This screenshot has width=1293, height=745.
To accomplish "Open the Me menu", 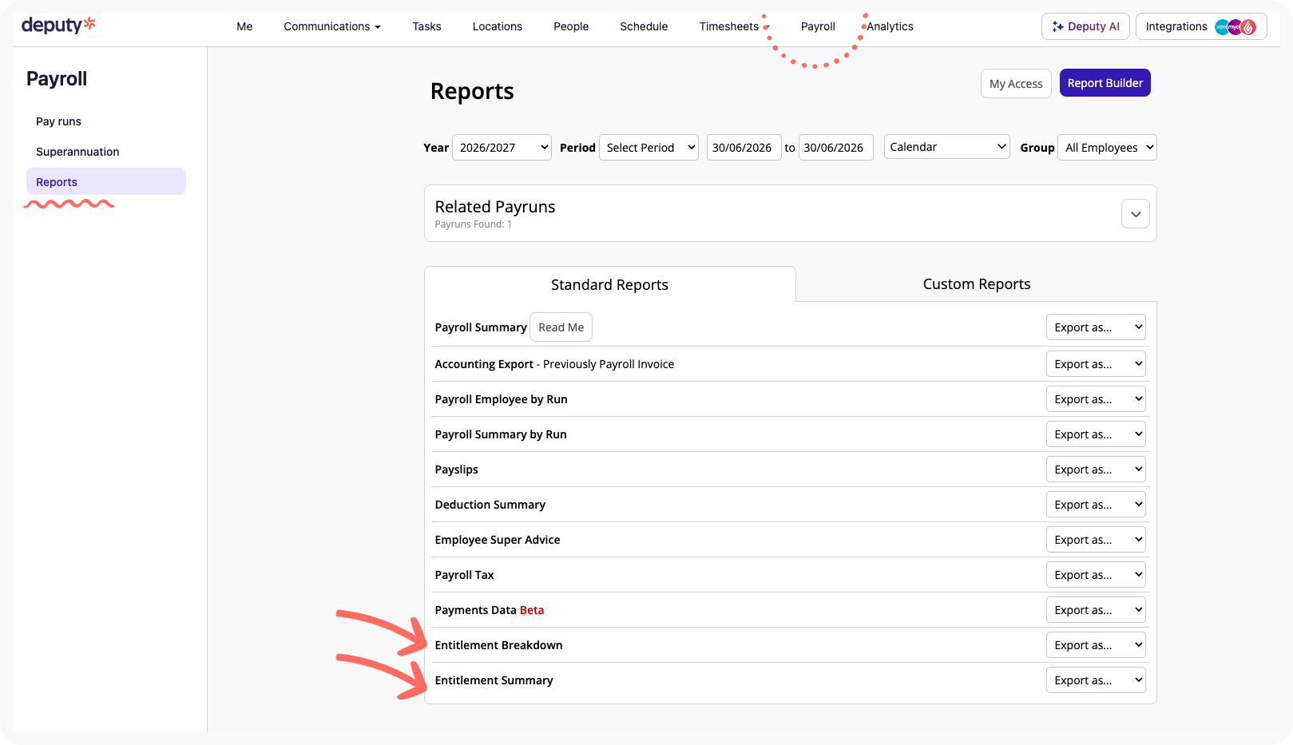I will point(244,26).
